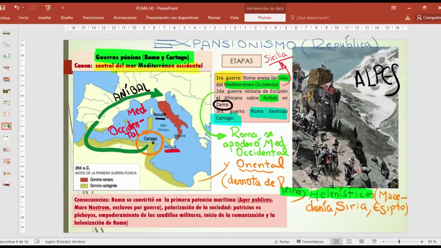This screenshot has height=248, width=441.
Task: Click the zoom slider handle
Action: click(x=399, y=242)
